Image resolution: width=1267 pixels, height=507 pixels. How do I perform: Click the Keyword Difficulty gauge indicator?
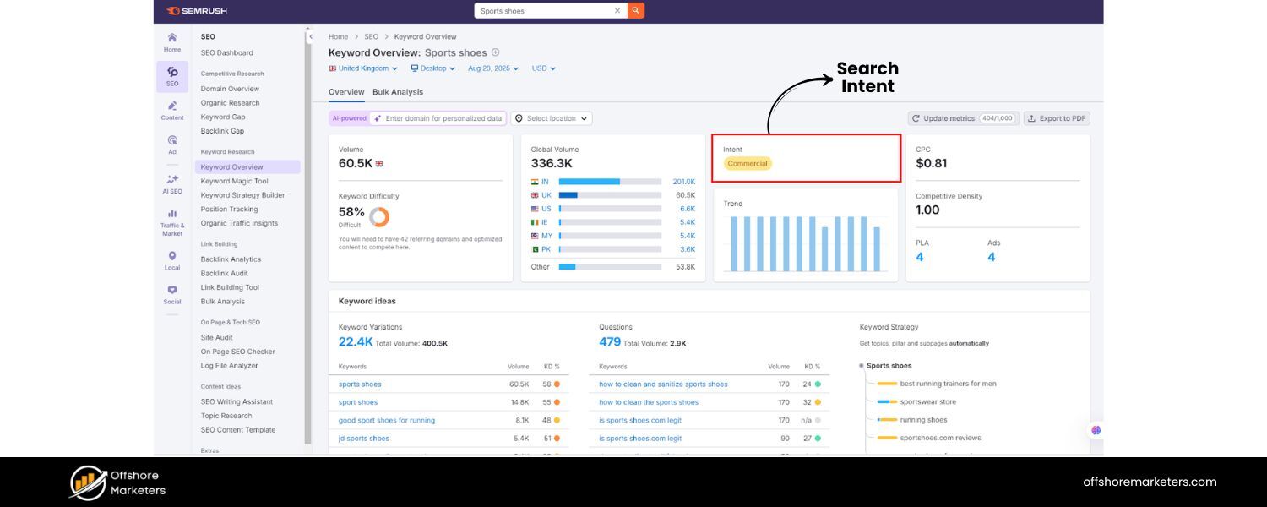378,217
